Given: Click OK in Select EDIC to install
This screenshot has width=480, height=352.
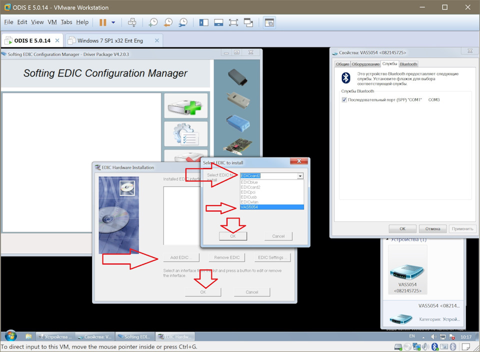Looking at the screenshot, I should pyautogui.click(x=233, y=236).
